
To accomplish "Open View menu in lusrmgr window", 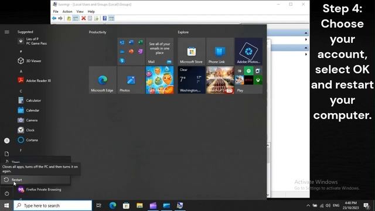I will click(80, 12).
